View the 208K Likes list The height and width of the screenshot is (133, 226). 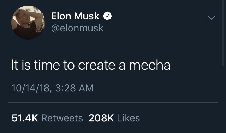pos(114,118)
